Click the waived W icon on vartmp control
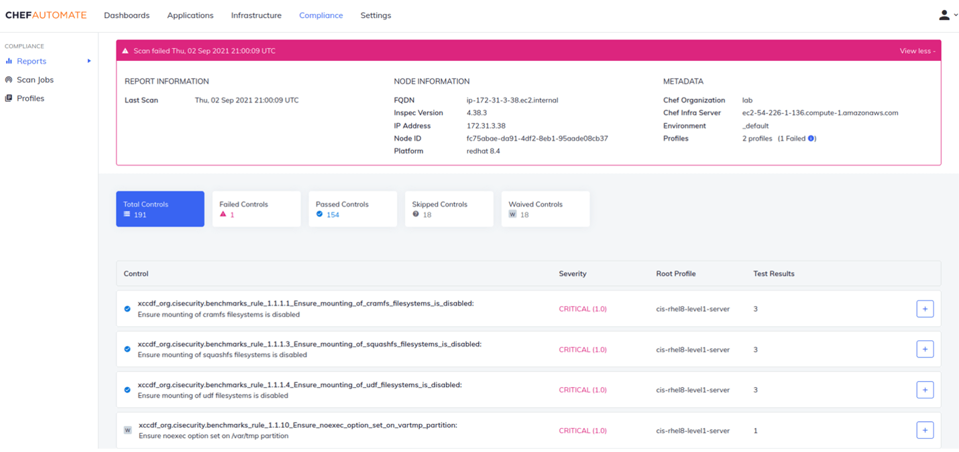Image resolution: width=959 pixels, height=452 pixels. [127, 430]
